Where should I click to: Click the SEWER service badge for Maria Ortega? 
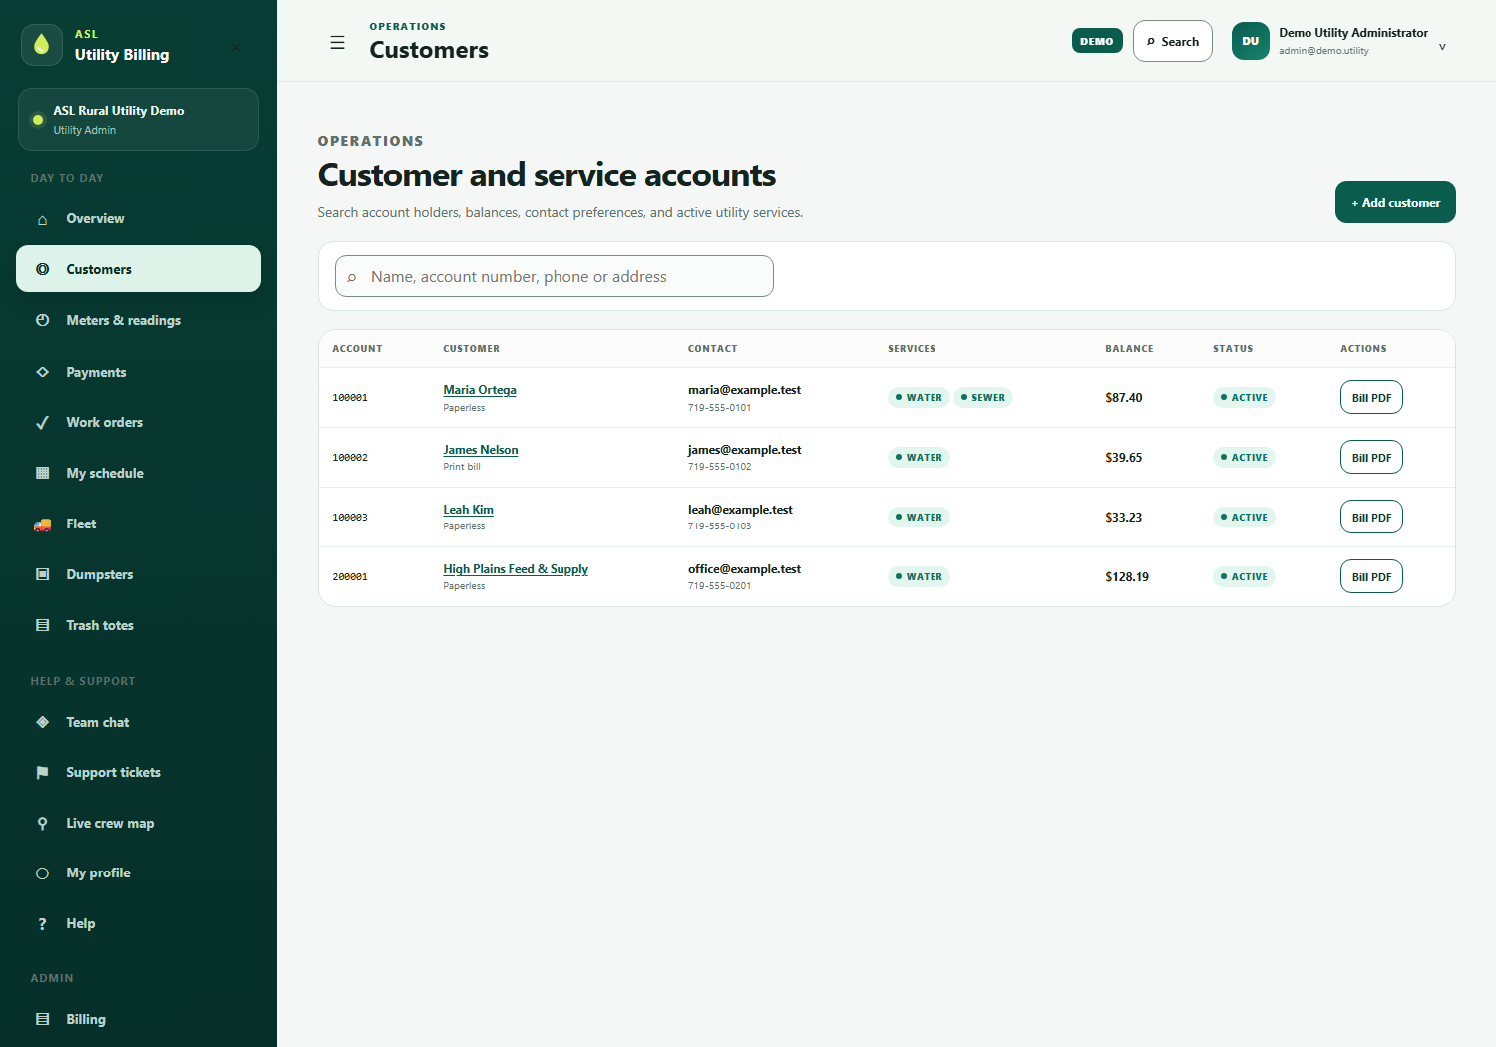pos(983,397)
